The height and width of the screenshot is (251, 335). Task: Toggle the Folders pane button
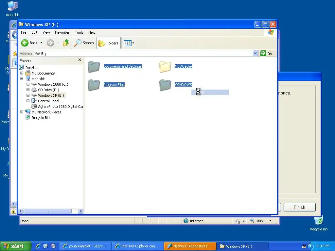109,43
